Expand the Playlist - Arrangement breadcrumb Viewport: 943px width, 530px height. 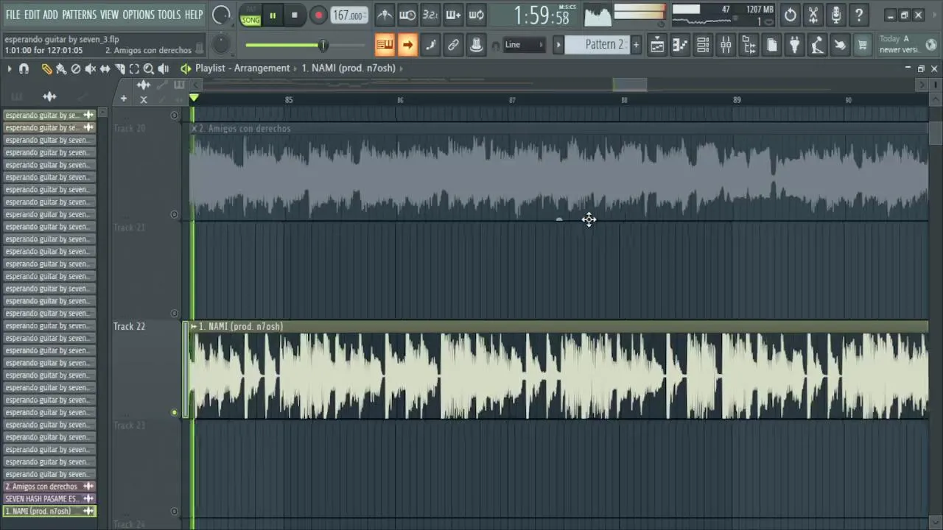(x=242, y=68)
